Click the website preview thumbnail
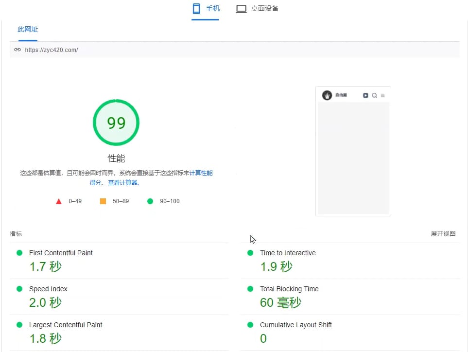Image resolution: width=469 pixels, height=352 pixels. tap(353, 151)
